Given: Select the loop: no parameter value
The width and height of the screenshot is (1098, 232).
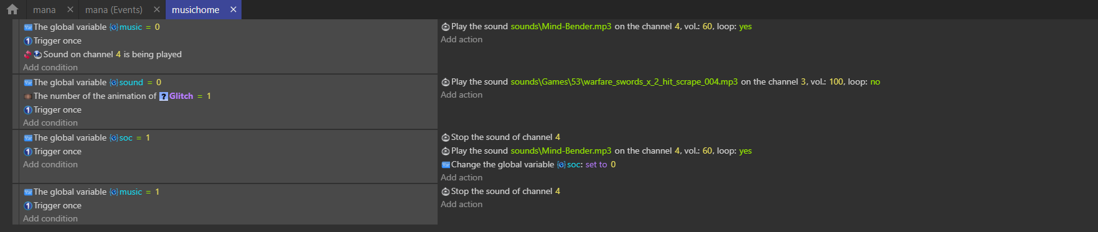Looking at the screenshot, I should coord(875,82).
